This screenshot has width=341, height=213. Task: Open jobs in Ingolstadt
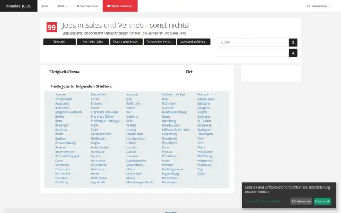[x=98, y=182]
